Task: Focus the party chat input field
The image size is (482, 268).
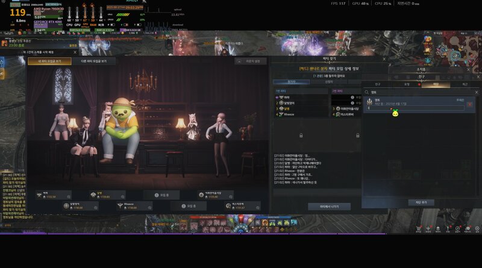Action: [317, 192]
